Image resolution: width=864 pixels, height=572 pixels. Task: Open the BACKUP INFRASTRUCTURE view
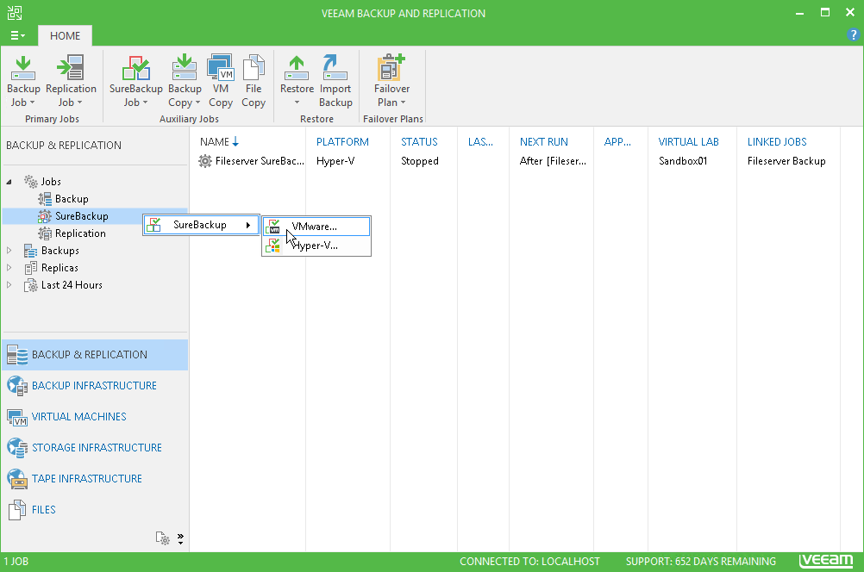(95, 385)
